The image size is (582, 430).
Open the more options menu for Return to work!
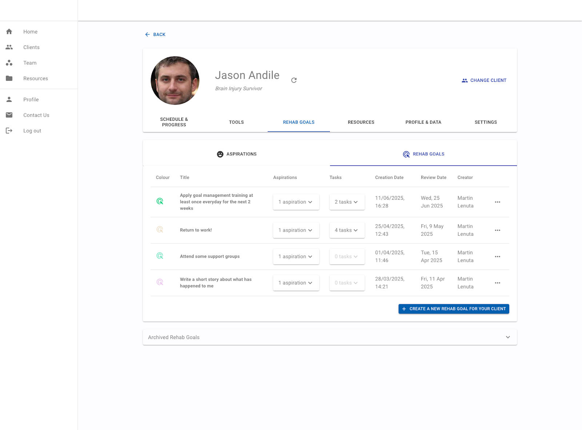coord(498,230)
